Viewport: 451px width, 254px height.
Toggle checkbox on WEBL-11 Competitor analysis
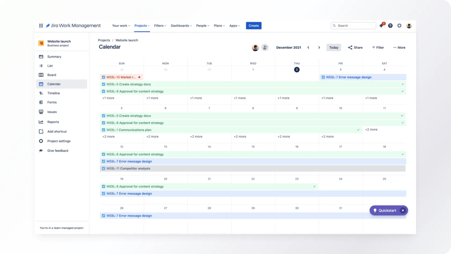pyautogui.click(x=104, y=169)
